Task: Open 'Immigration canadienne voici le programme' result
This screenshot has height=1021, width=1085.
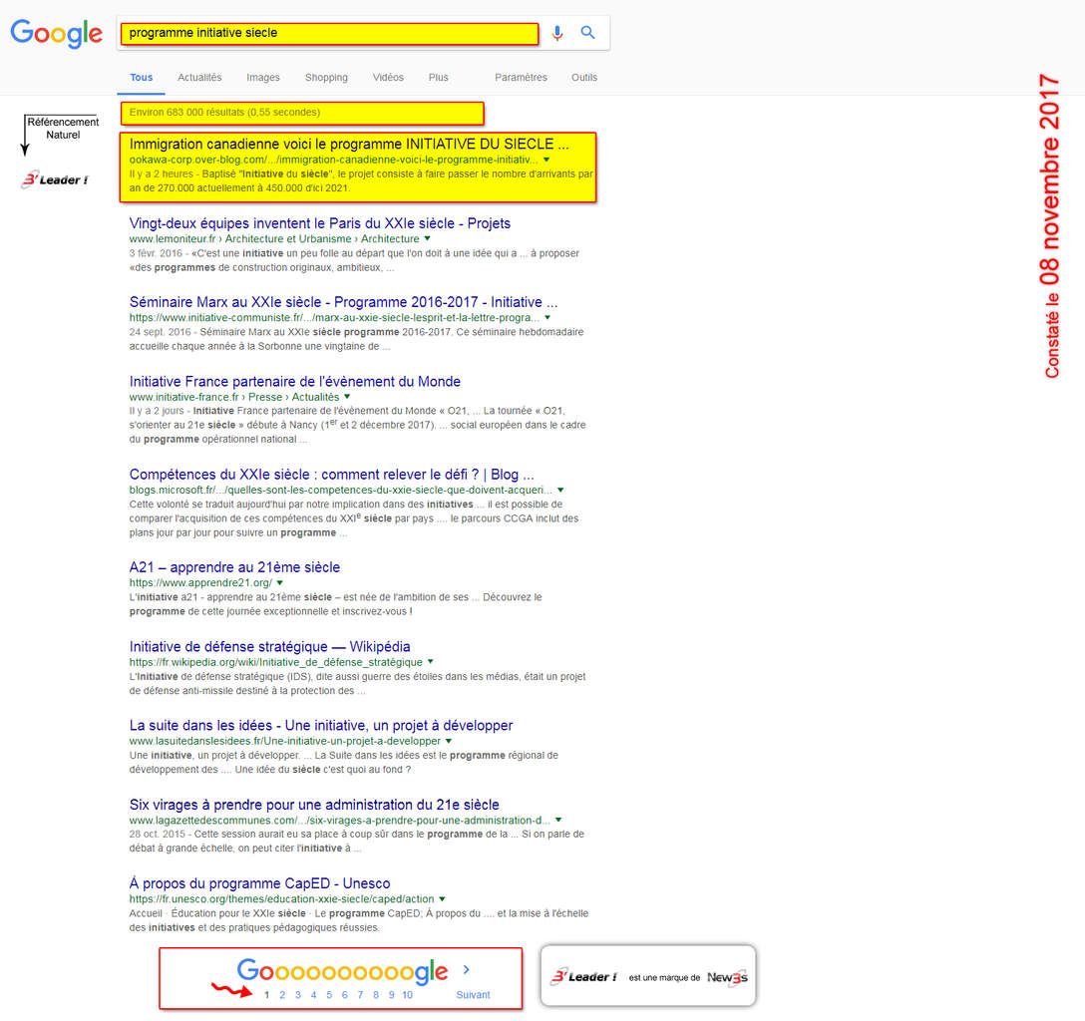Action: coord(349,144)
